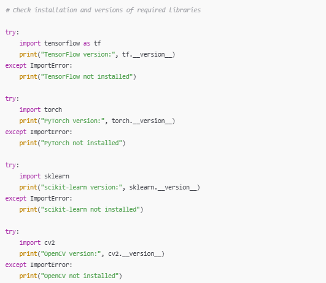Click the 'import torch' line
Screen dimensions: 326x283
41,110
